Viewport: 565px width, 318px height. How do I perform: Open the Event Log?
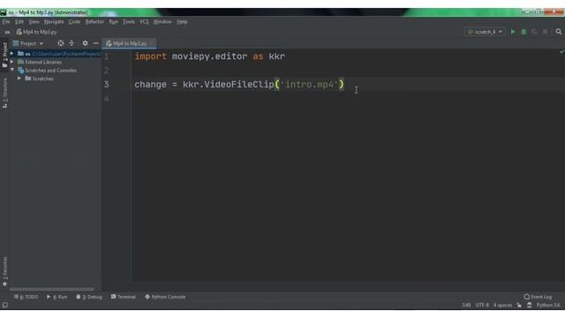[538, 297]
